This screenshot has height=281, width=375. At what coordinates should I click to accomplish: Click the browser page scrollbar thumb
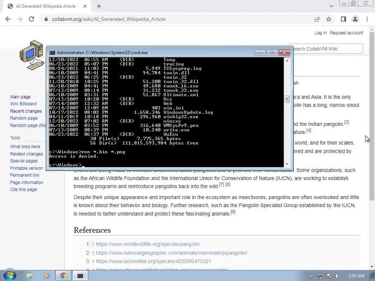[372, 116]
